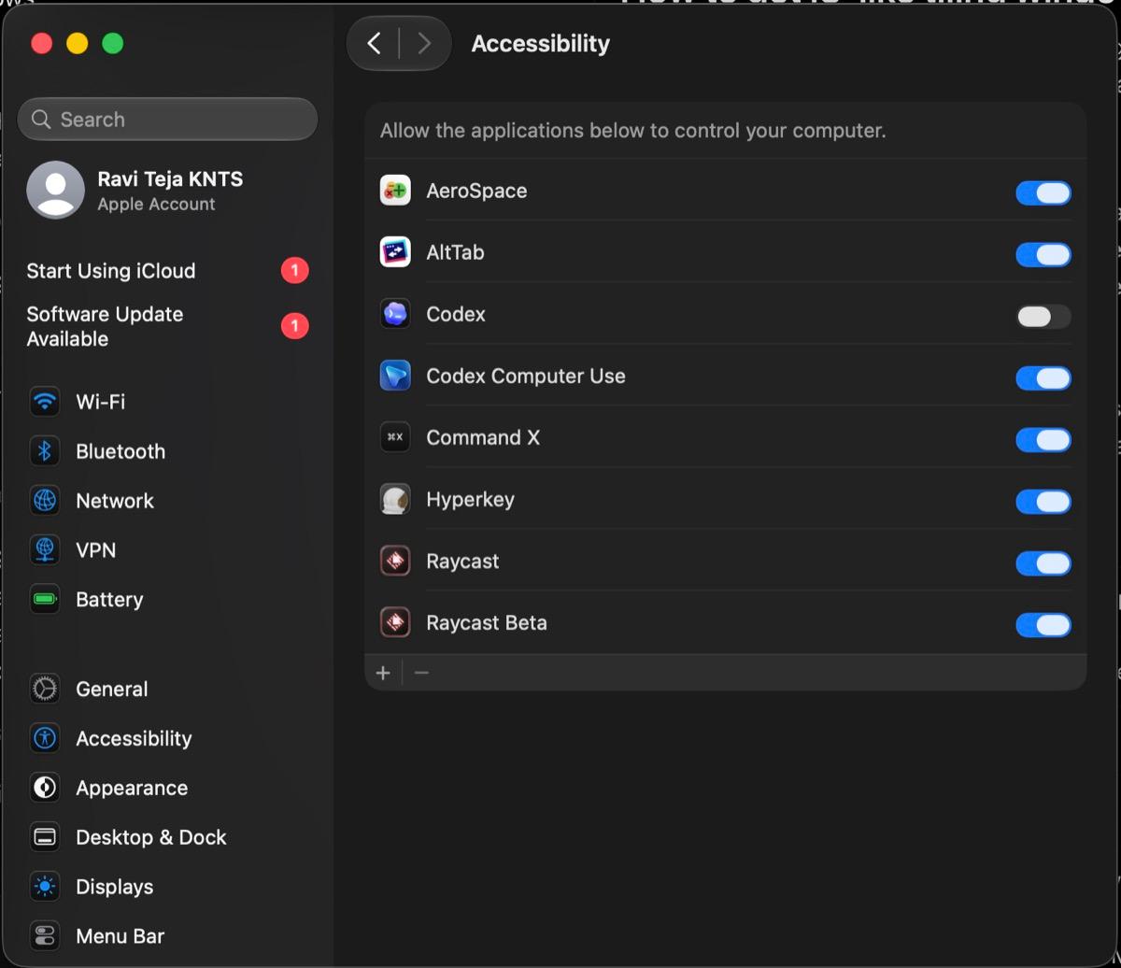
Task: Click the iCloud red notification badge
Action: 294,271
